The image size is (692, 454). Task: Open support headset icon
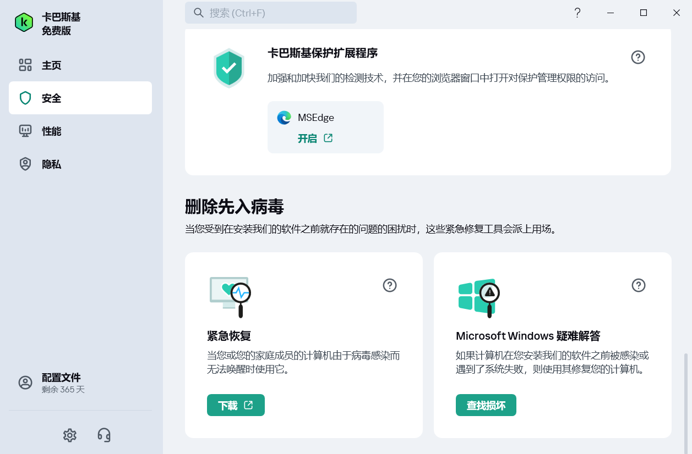(103, 435)
